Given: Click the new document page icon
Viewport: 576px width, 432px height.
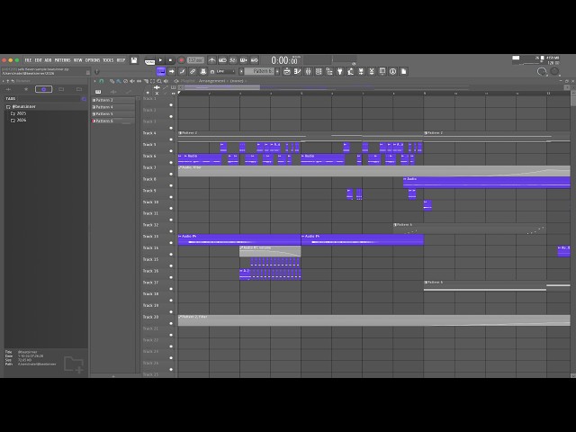Looking at the screenshot, I should point(403,71).
